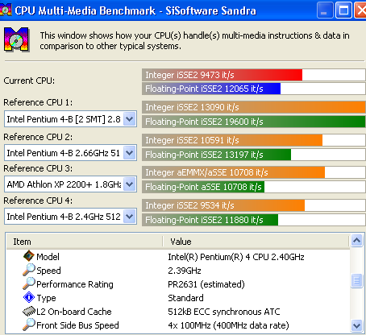Select the Speed list row label

pyautogui.click(x=48, y=271)
